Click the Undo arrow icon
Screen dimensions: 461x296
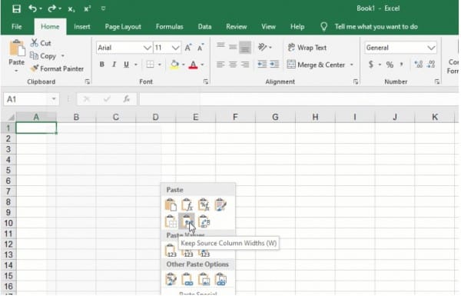(32, 8)
